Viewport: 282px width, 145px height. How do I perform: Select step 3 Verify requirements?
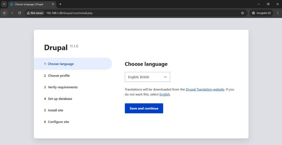point(61,87)
